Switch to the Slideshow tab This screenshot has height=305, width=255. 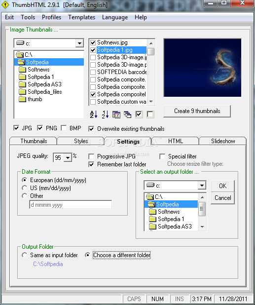coord(223,141)
